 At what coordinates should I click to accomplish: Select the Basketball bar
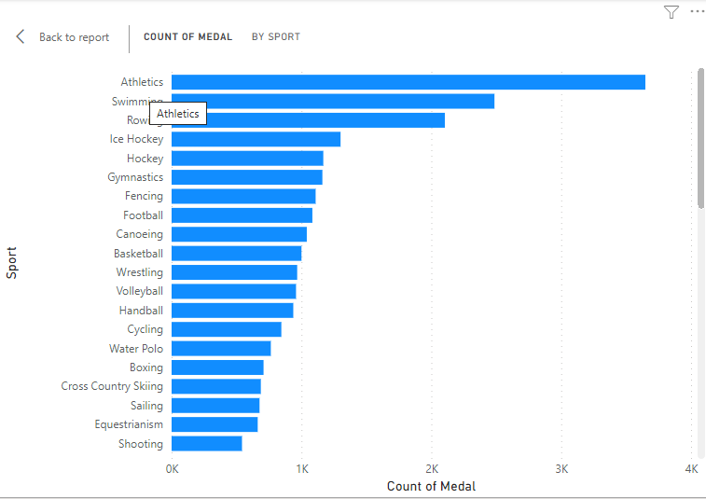236,254
